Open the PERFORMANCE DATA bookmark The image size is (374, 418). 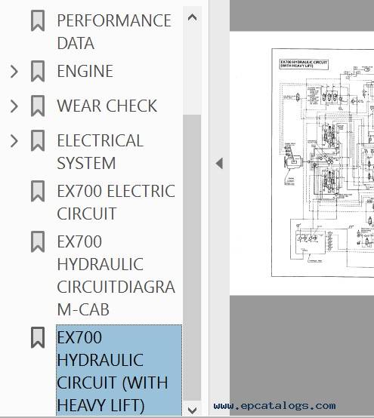[114, 32]
